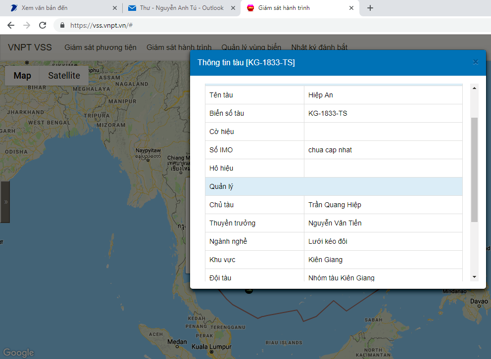Close the Xem văn bản đến tab
This screenshot has width=491, height=359.
(x=115, y=8)
